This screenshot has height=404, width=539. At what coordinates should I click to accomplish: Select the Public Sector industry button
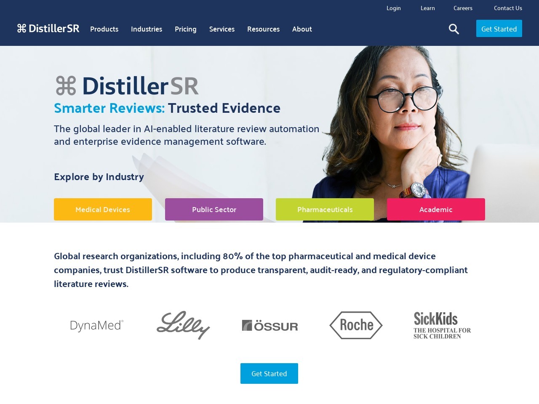pyautogui.click(x=214, y=210)
